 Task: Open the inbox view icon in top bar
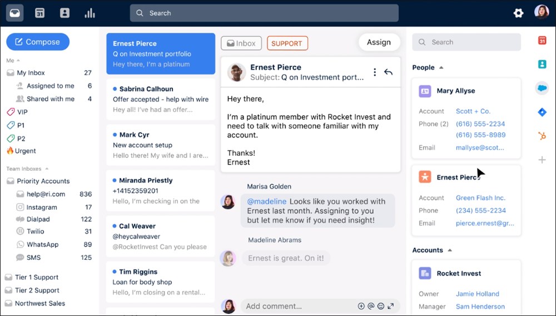click(x=14, y=13)
